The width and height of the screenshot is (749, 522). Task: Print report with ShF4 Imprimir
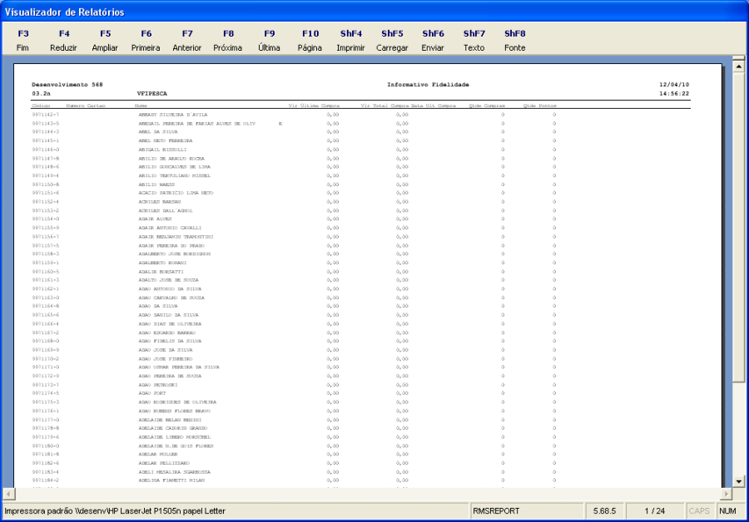click(350, 41)
